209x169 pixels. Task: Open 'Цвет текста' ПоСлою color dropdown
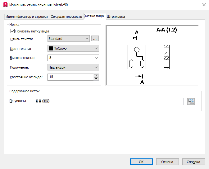73,48
